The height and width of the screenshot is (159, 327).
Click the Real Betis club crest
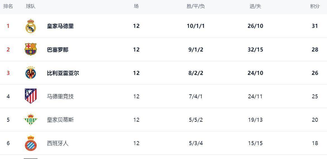[x=31, y=120]
